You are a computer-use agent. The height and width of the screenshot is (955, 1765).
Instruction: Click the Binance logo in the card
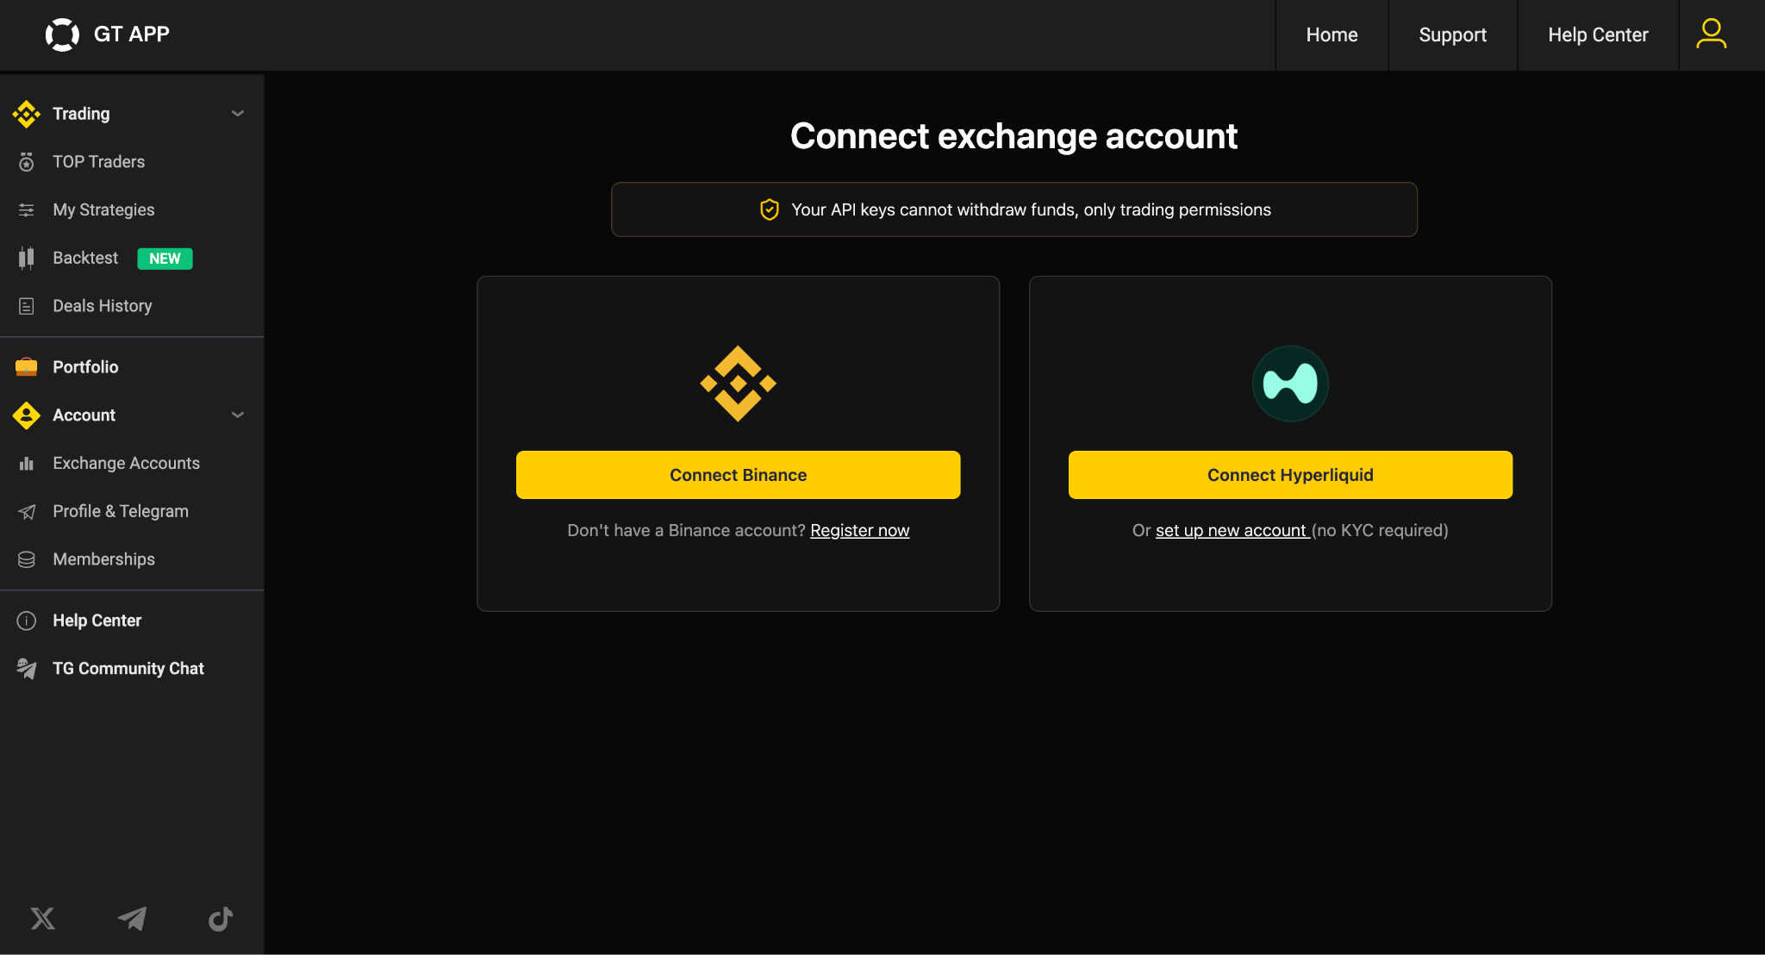pos(739,384)
